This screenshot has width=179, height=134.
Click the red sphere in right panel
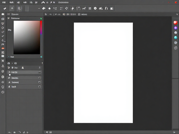[x=176, y=23]
